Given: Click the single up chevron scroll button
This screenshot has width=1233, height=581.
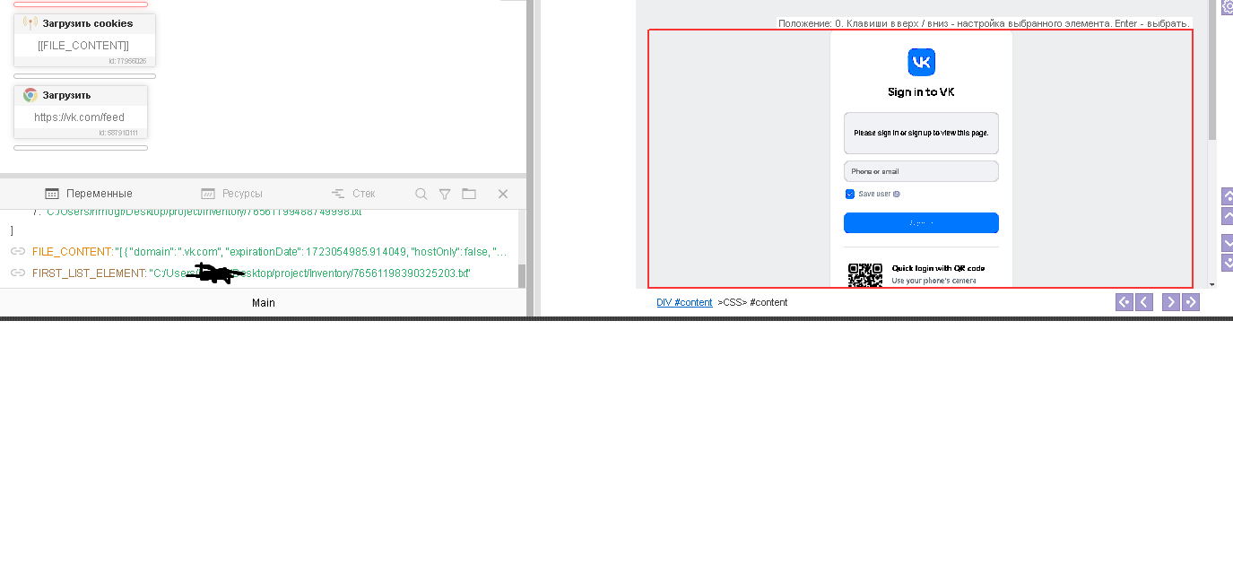Looking at the screenshot, I should [1228, 216].
